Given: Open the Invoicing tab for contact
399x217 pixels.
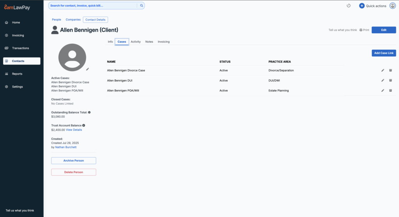Looking at the screenshot, I should pyautogui.click(x=164, y=42).
